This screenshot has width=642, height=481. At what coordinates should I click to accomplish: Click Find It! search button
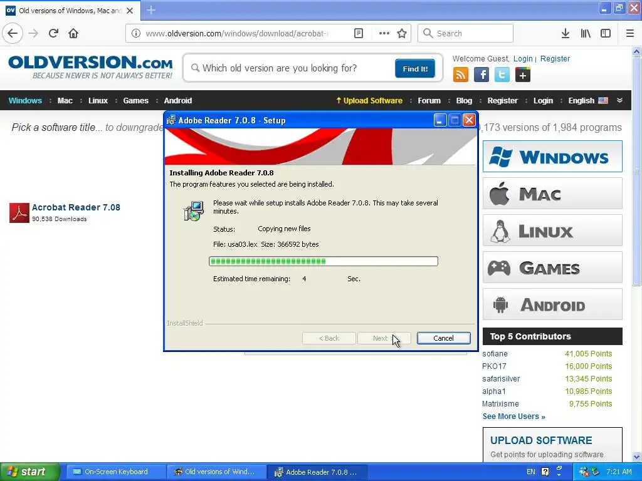click(x=415, y=68)
